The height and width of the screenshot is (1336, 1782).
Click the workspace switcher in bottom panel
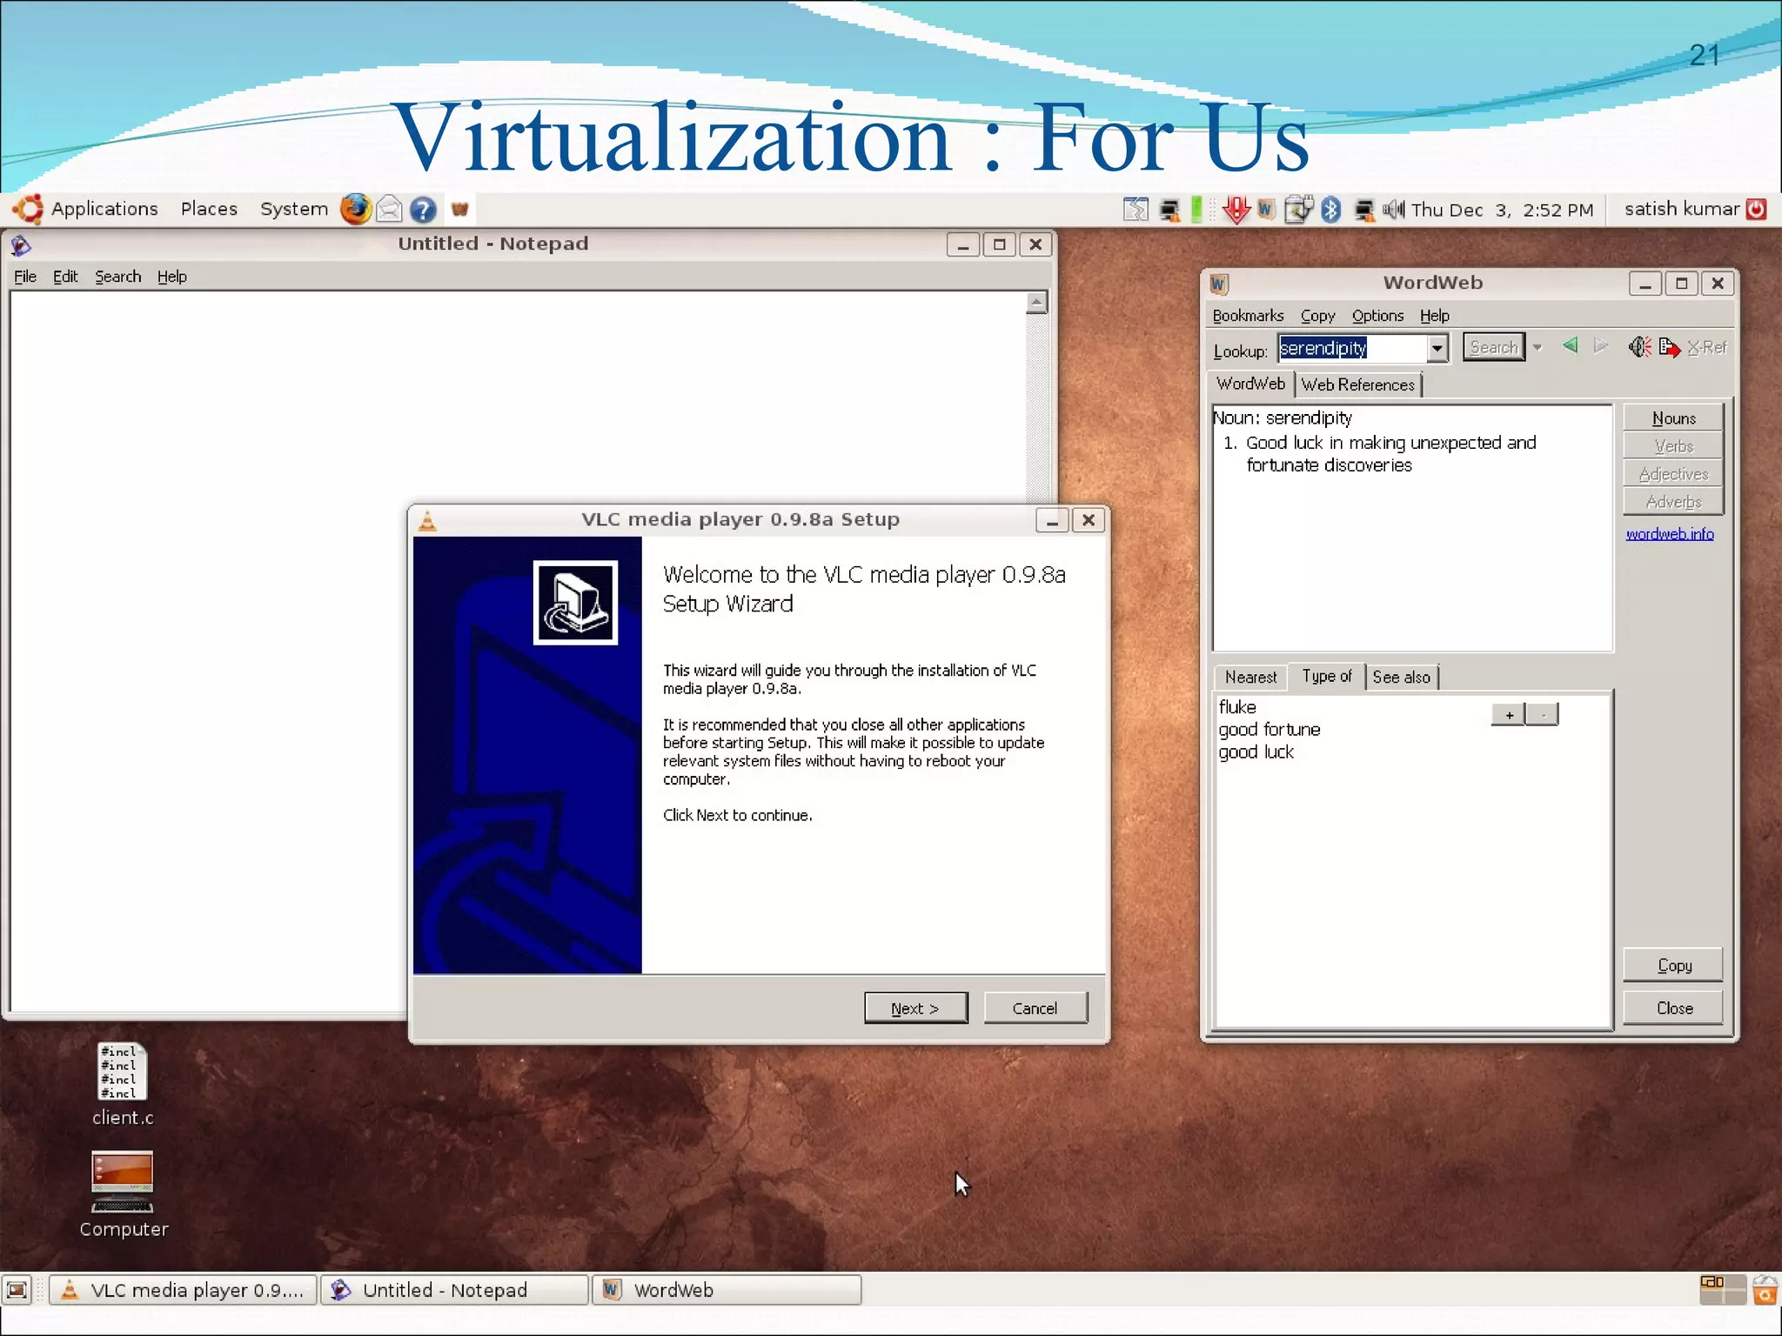coord(1723,1290)
